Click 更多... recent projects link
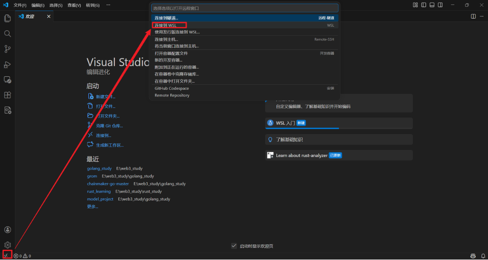 [93, 207]
